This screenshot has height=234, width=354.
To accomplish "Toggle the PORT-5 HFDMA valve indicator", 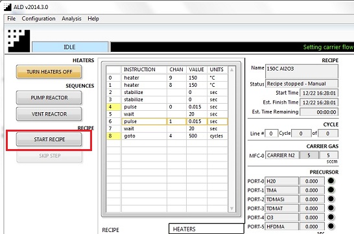I will pyautogui.click(x=331, y=226).
